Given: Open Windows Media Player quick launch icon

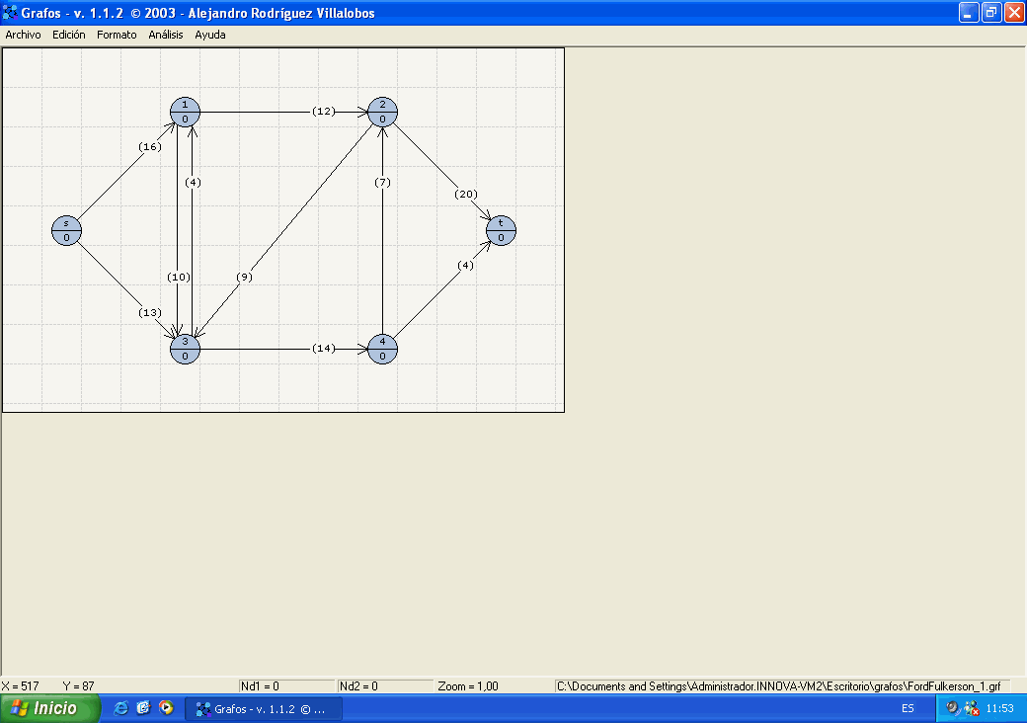Looking at the screenshot, I should tap(166, 708).
